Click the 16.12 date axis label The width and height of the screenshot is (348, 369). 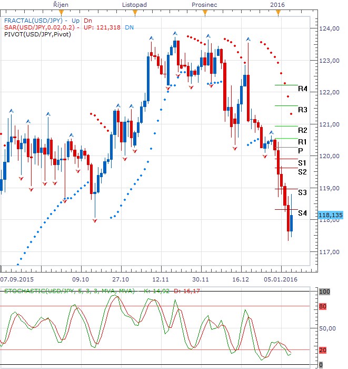(241, 279)
